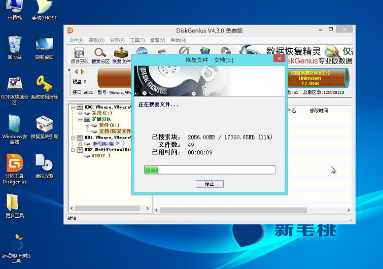Click the brown partition bar beside 硬盘 0
Image resolution: width=383 pixels, height=269 pixels.
[114, 78]
